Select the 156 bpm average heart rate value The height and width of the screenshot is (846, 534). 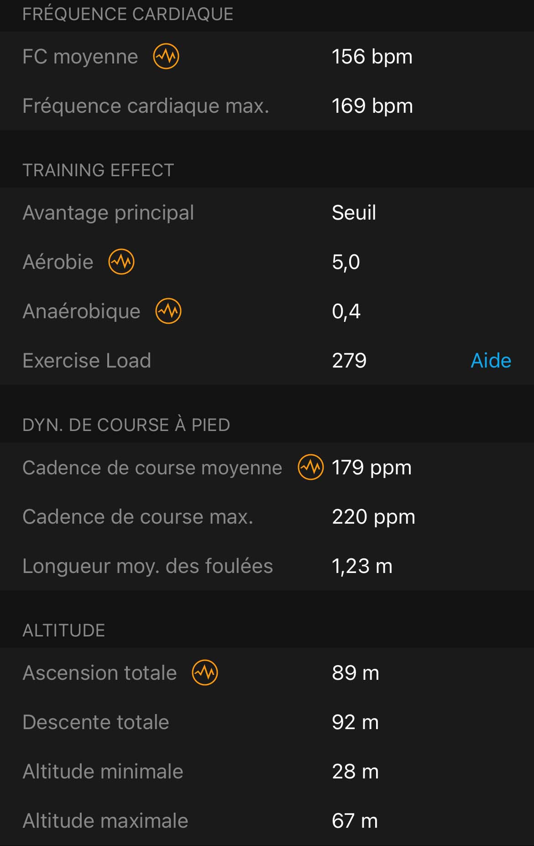(x=372, y=57)
